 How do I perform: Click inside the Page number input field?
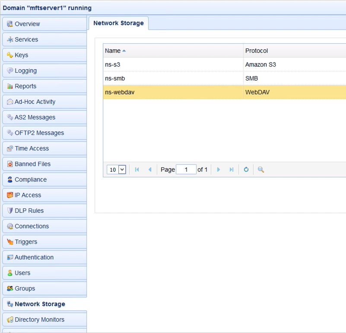pyautogui.click(x=186, y=170)
